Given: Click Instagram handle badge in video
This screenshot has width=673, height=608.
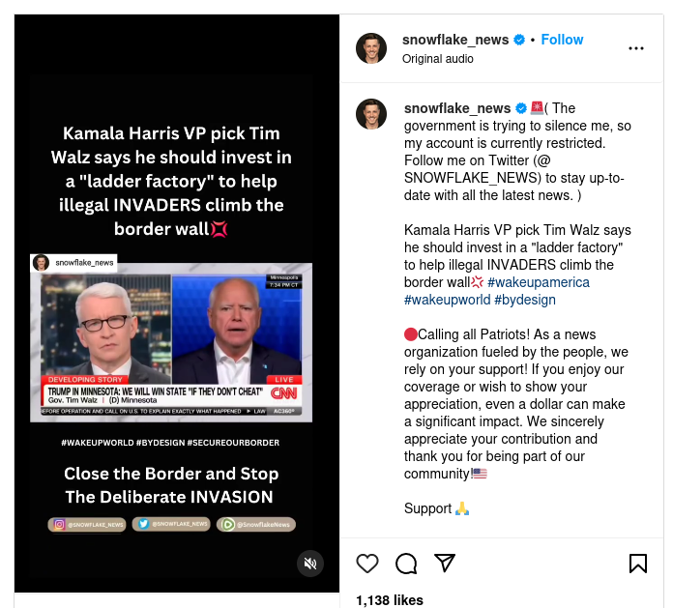Looking at the screenshot, I should pyautogui.click(x=87, y=524).
